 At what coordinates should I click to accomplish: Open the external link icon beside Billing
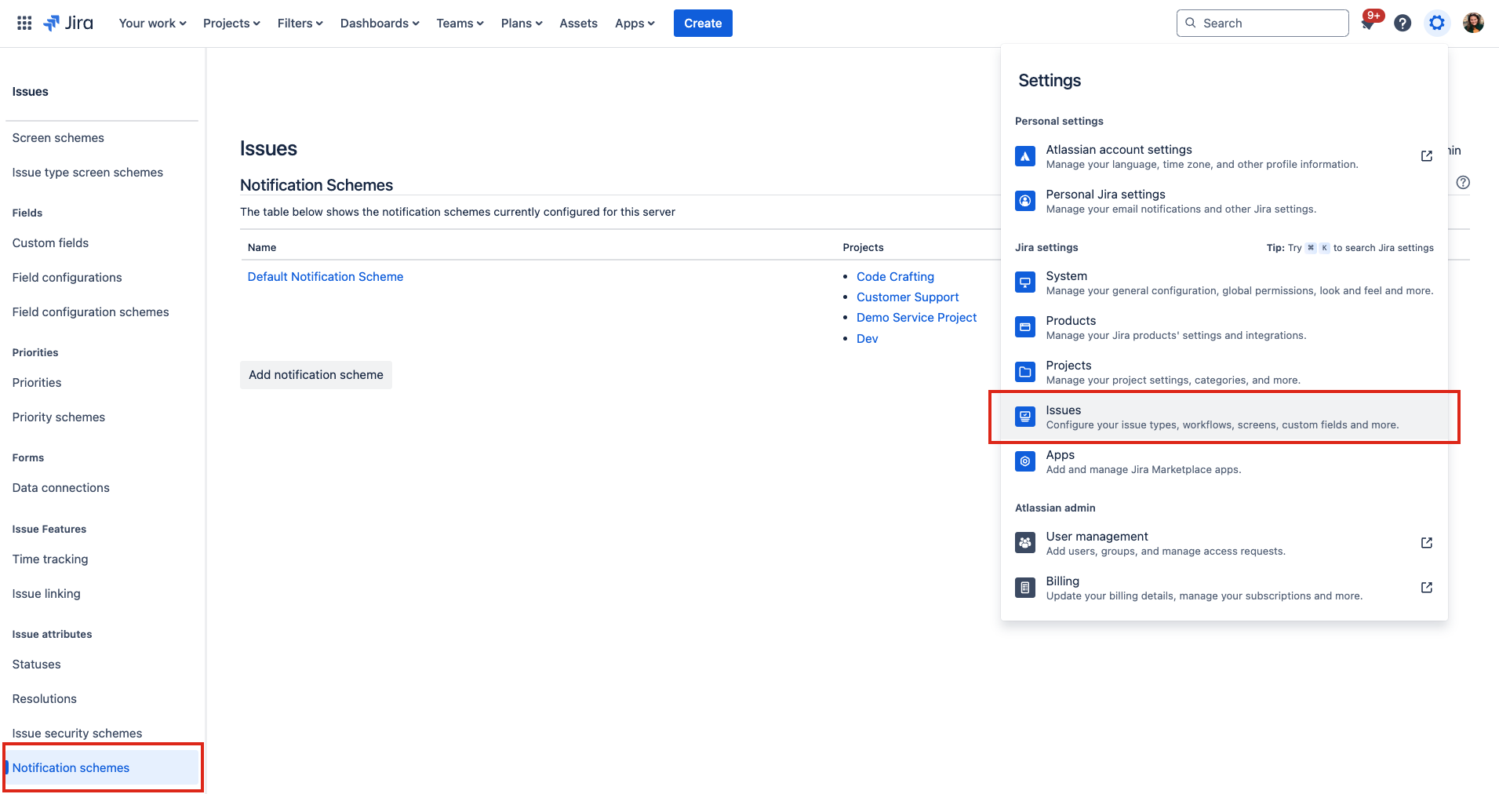pos(1426,588)
